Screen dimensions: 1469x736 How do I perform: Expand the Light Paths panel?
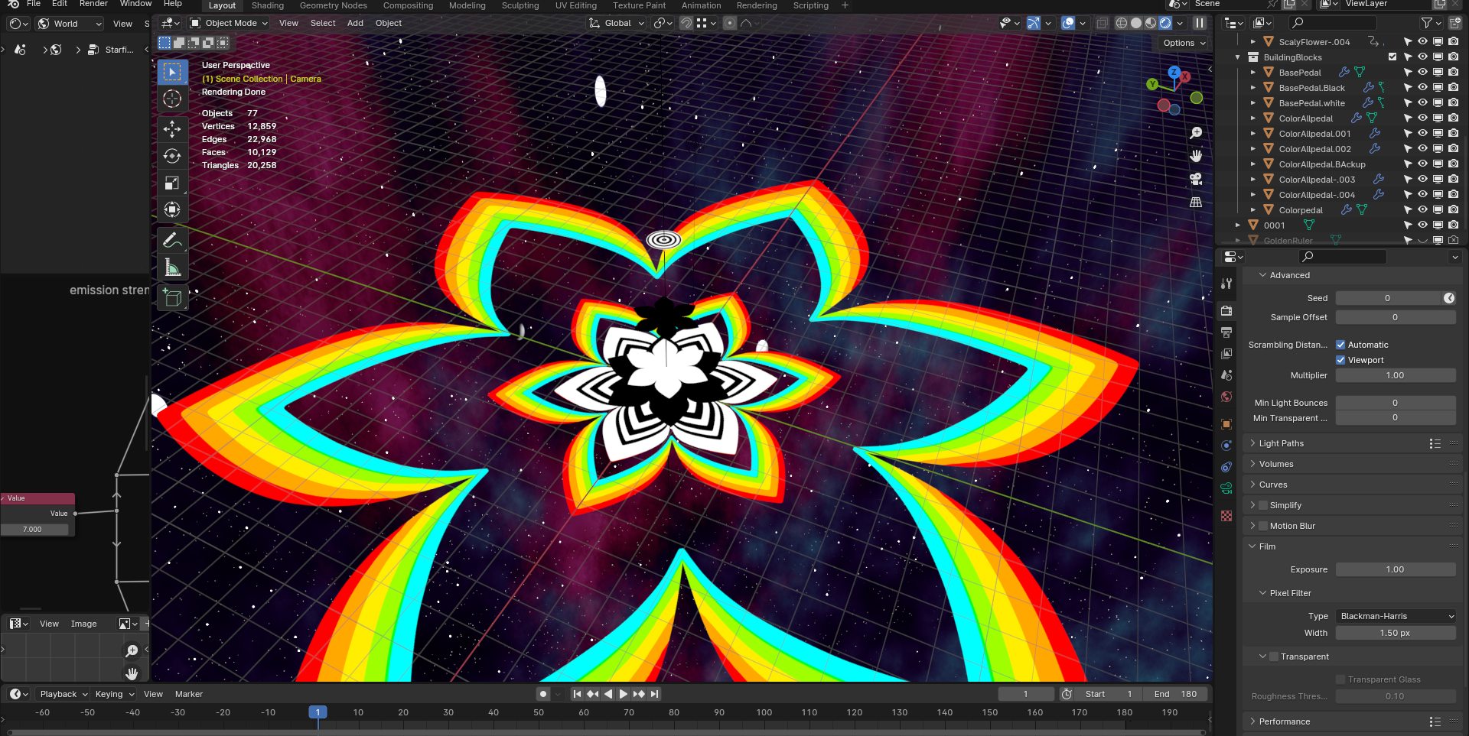(x=1282, y=443)
